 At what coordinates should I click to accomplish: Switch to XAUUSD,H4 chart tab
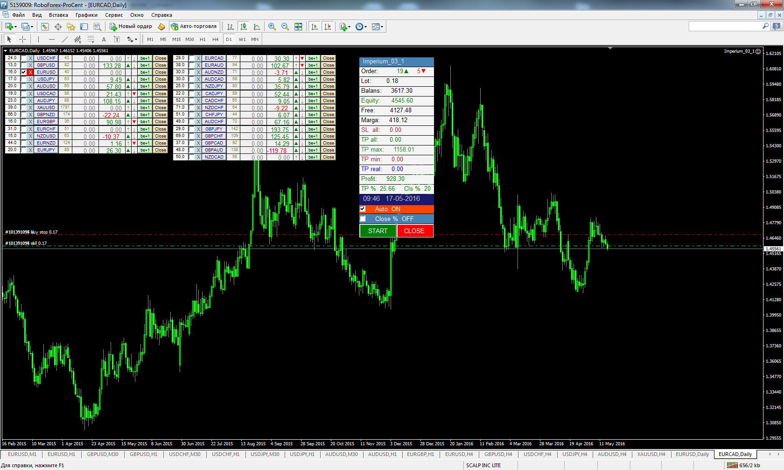[x=651, y=454]
